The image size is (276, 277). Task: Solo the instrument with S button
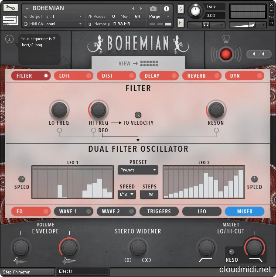181,10
